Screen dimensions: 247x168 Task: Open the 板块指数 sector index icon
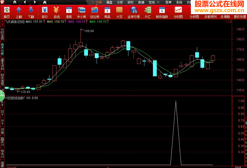click(162, 12)
